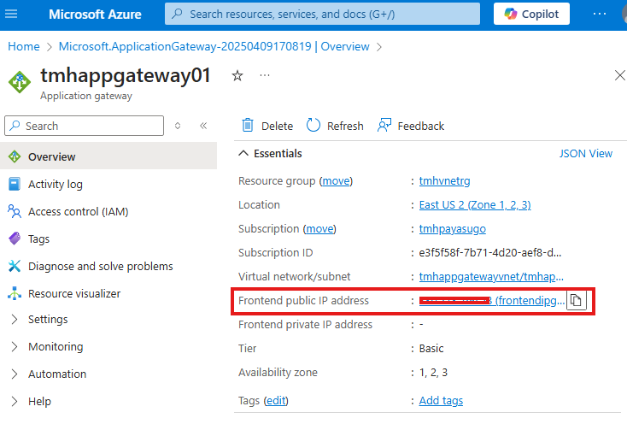Open virtual network tmhappgatewayvnet link
The height and width of the screenshot is (430, 627).
491,277
